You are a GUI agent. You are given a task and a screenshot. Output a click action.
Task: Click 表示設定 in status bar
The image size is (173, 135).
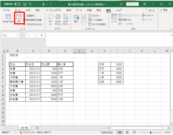tap(107, 133)
